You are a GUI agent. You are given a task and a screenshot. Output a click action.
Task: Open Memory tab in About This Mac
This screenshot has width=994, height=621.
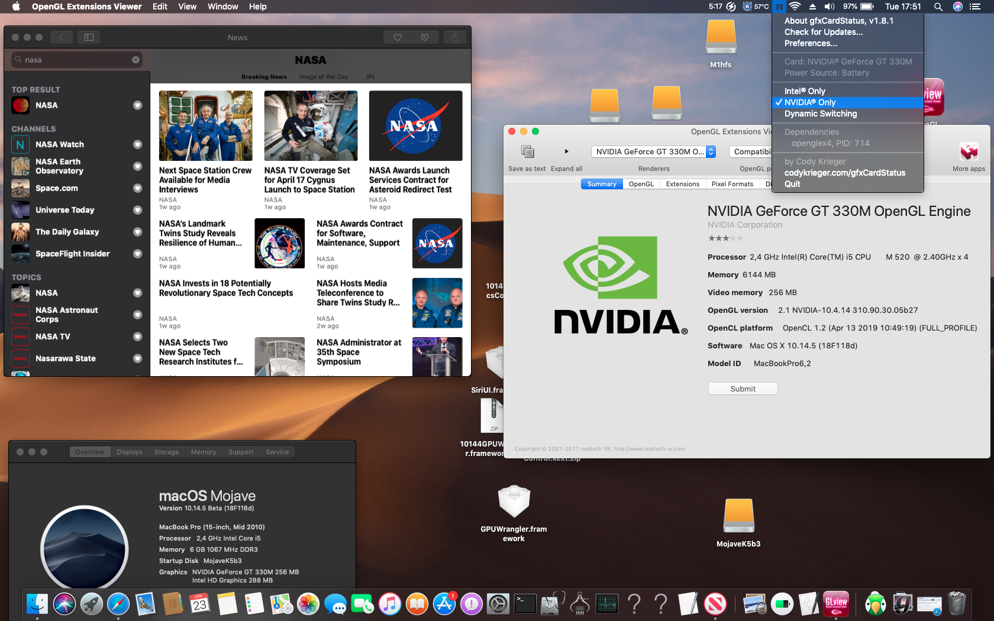coord(204,452)
